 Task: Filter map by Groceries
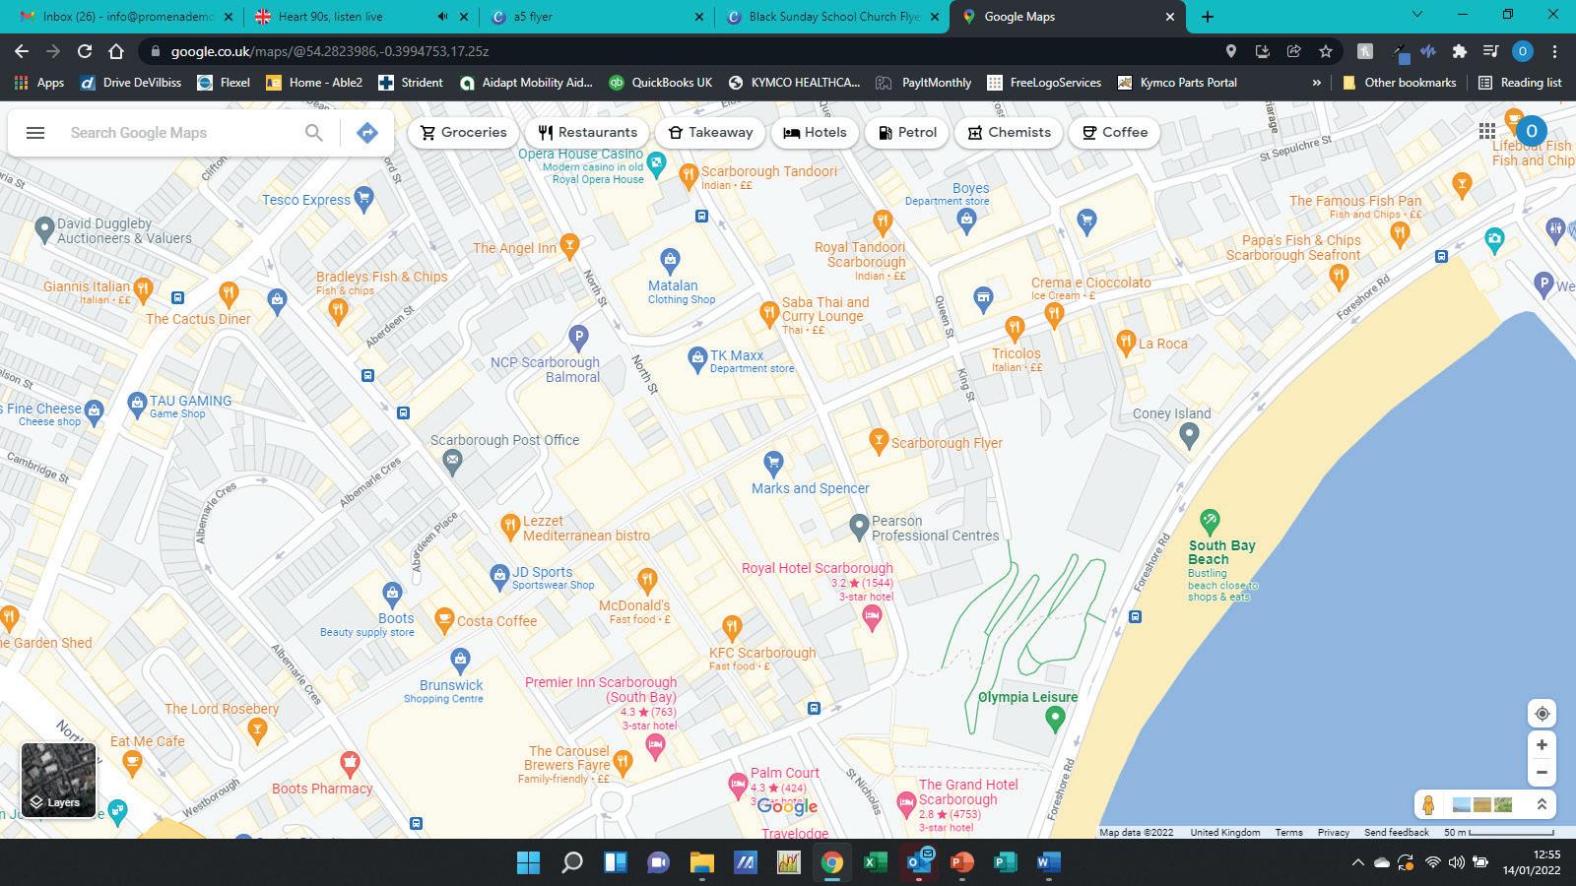[x=463, y=133]
